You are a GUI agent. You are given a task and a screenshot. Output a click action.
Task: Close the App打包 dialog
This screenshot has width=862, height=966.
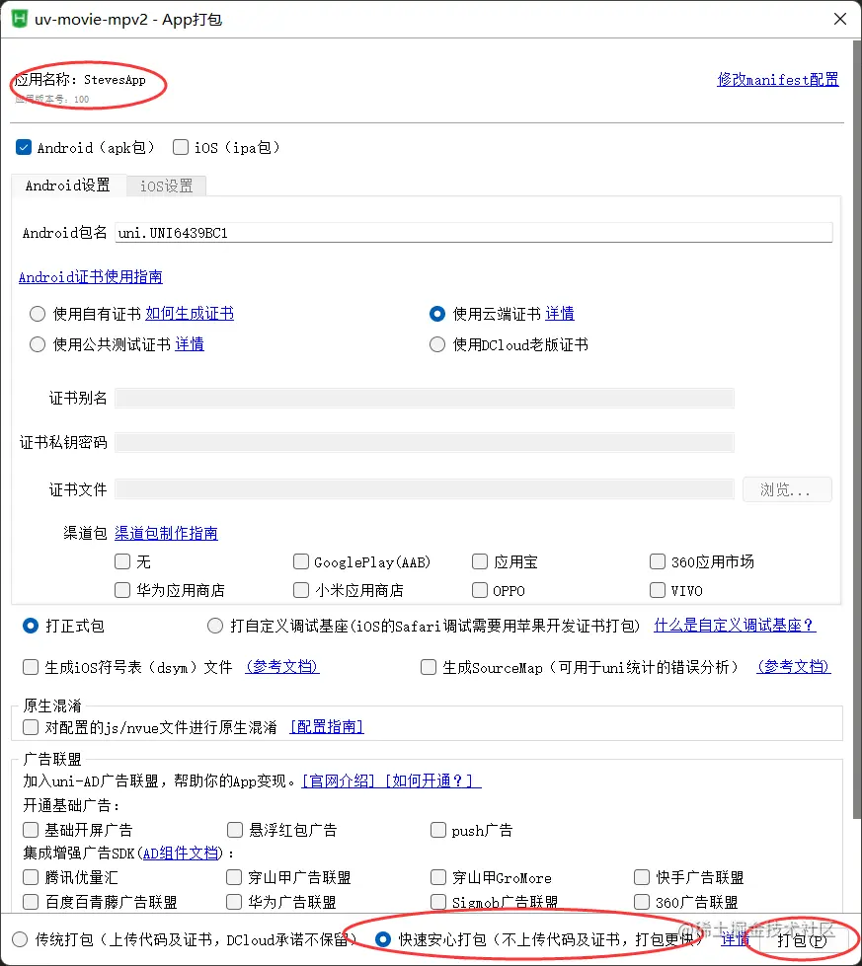click(840, 19)
